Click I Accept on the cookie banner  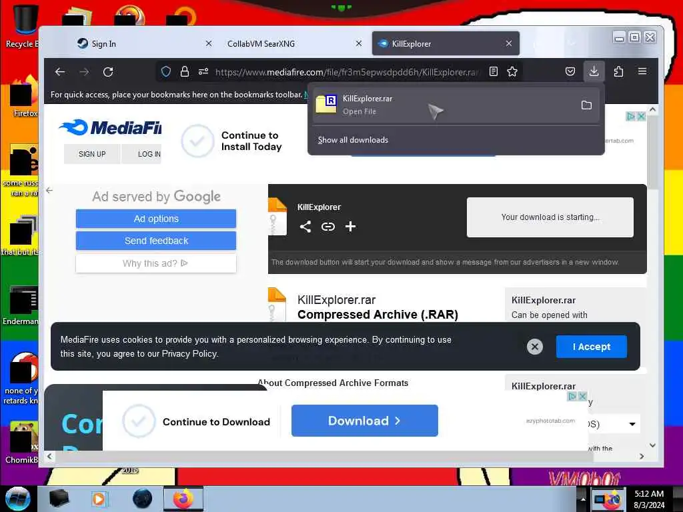[592, 347]
